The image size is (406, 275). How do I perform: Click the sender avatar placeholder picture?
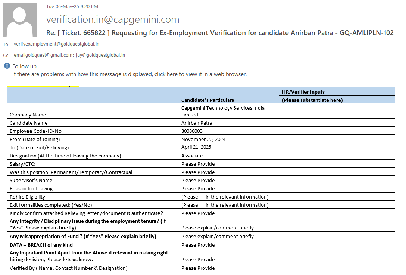20,20
